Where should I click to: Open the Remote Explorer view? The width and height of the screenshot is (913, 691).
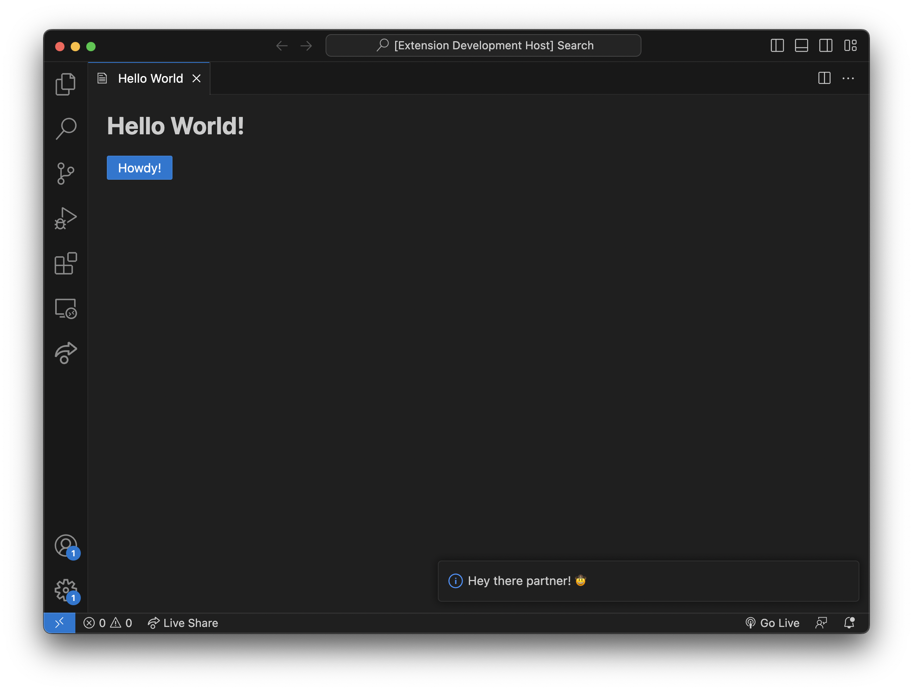pos(66,308)
